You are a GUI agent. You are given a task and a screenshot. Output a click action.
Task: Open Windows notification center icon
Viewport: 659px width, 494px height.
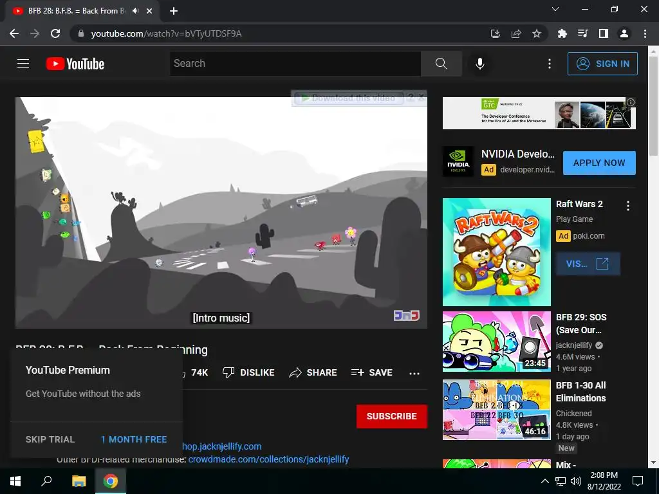tap(638, 481)
